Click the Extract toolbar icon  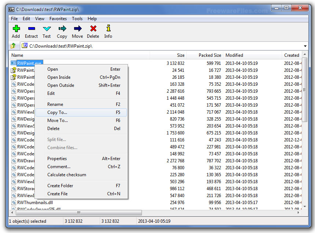(x=31, y=29)
